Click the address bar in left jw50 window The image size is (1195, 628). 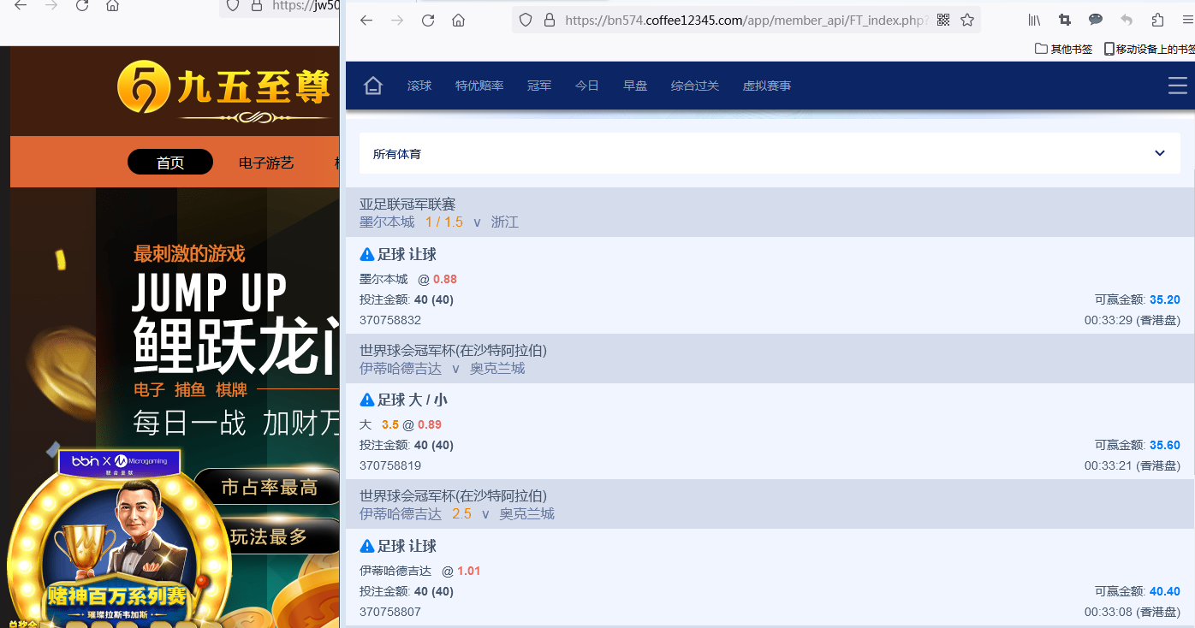[306, 5]
